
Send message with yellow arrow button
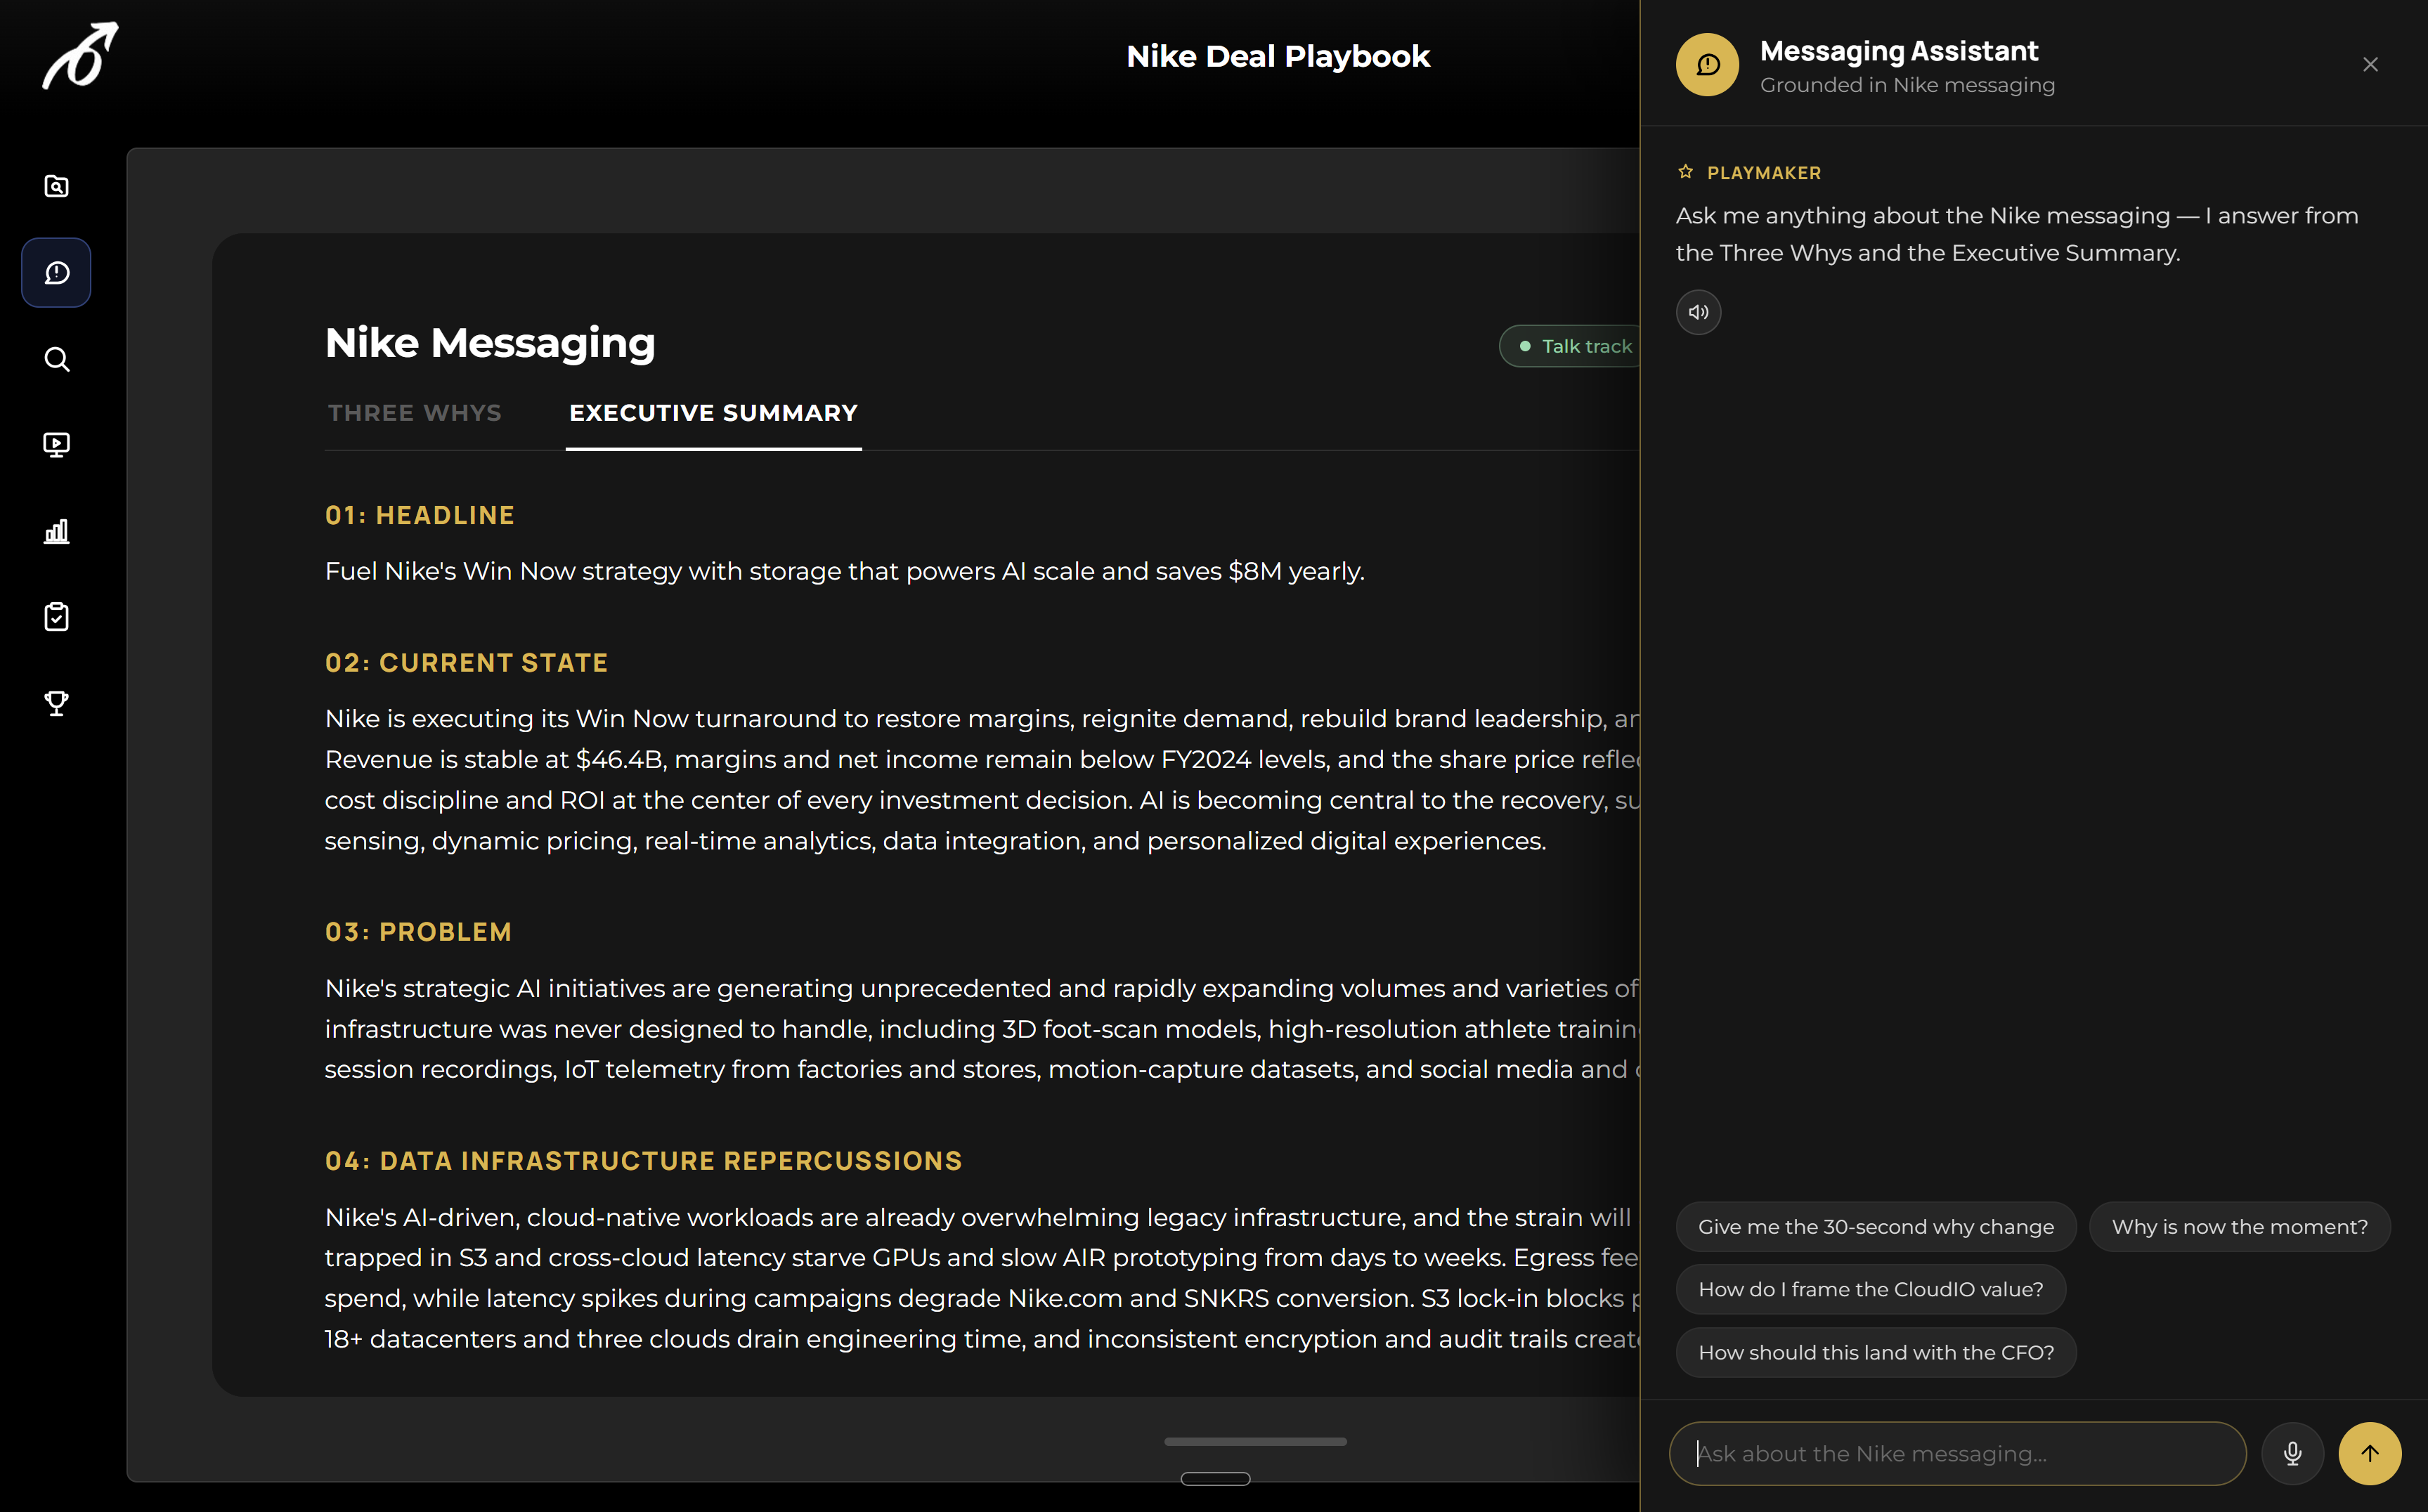pyautogui.click(x=2370, y=1453)
